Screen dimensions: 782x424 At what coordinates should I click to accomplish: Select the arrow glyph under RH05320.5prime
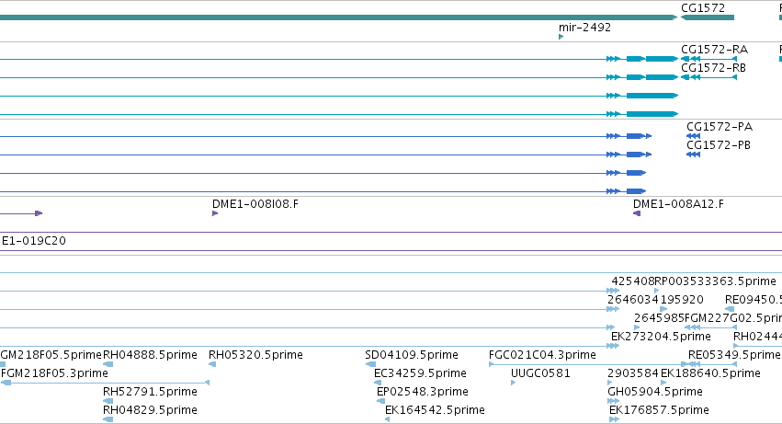[212, 364]
